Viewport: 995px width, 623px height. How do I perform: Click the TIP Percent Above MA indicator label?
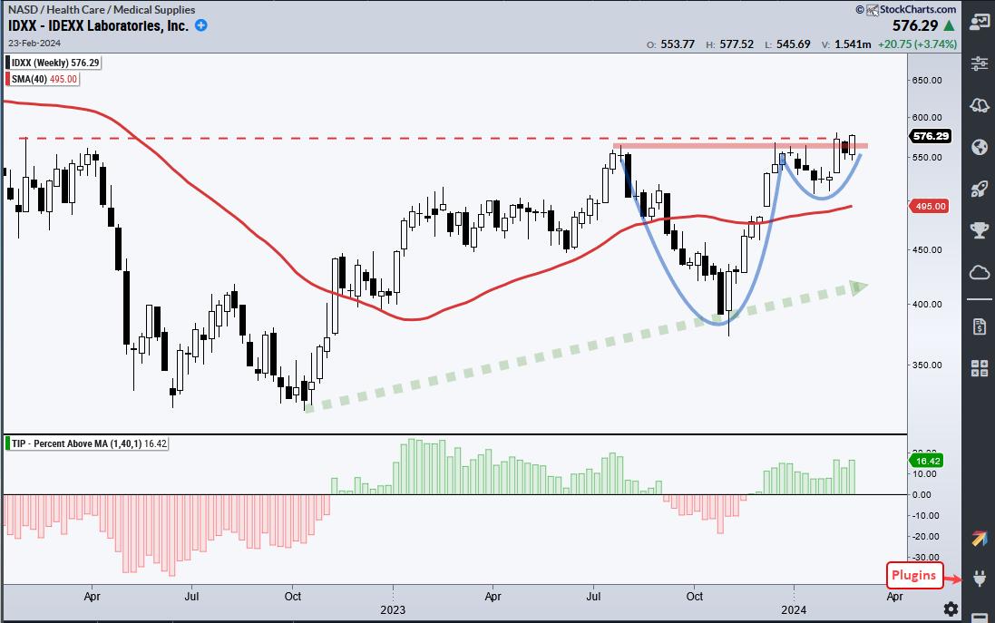(x=86, y=443)
